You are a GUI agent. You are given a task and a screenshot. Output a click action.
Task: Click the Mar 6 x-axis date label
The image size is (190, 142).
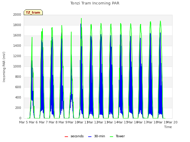coord(33,122)
